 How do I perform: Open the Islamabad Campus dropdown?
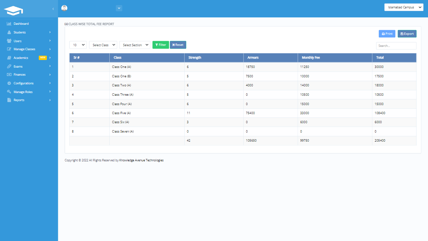click(404, 7)
